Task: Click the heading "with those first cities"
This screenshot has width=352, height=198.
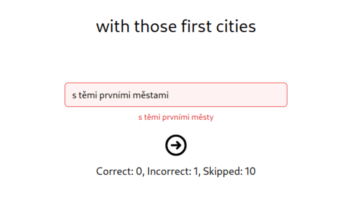Action: [176, 26]
